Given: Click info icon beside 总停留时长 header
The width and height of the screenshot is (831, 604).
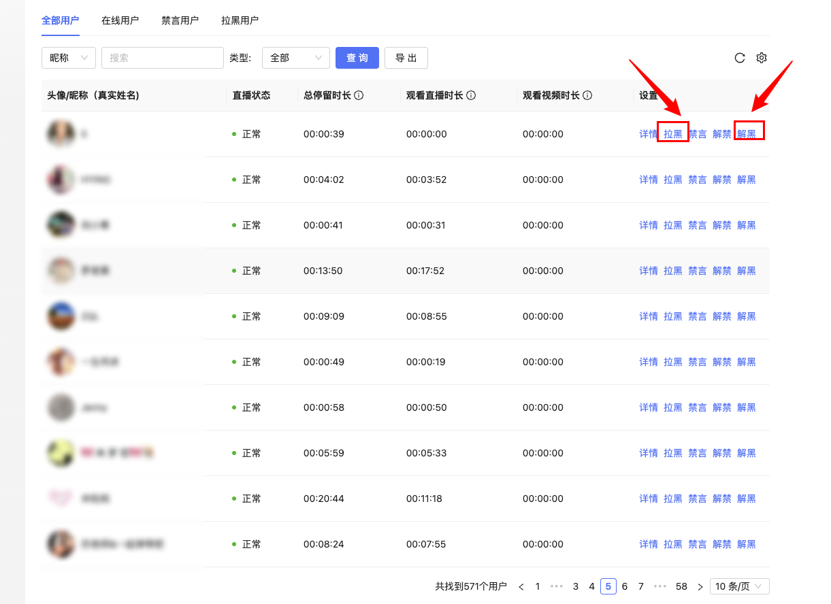Looking at the screenshot, I should [x=359, y=96].
